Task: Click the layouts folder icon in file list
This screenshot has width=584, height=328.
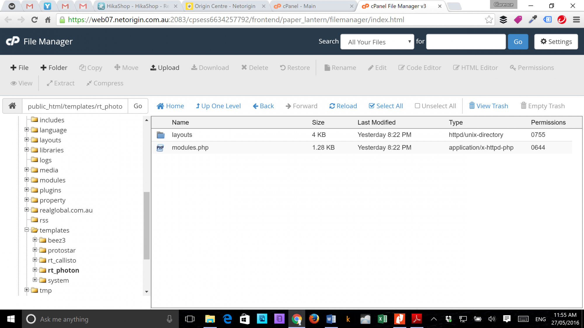Action: [x=160, y=135]
